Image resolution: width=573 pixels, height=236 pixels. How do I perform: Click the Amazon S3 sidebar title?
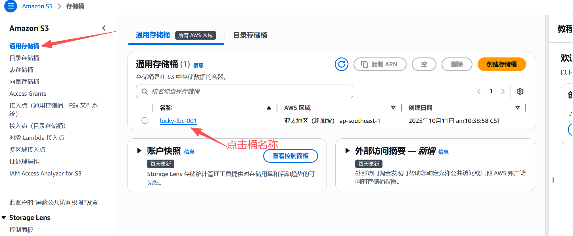pos(29,28)
